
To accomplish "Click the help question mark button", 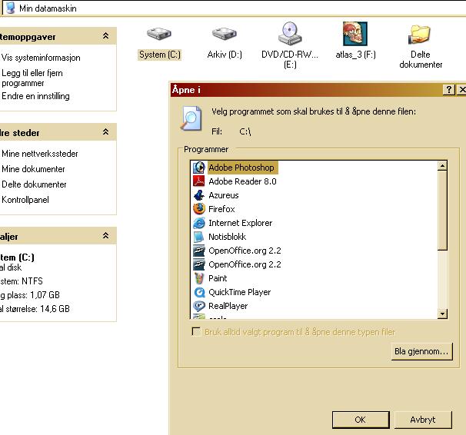I will point(449,89).
